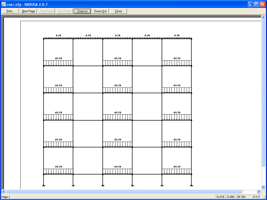
Task: Close the print preview
Action: (x=118, y=11)
